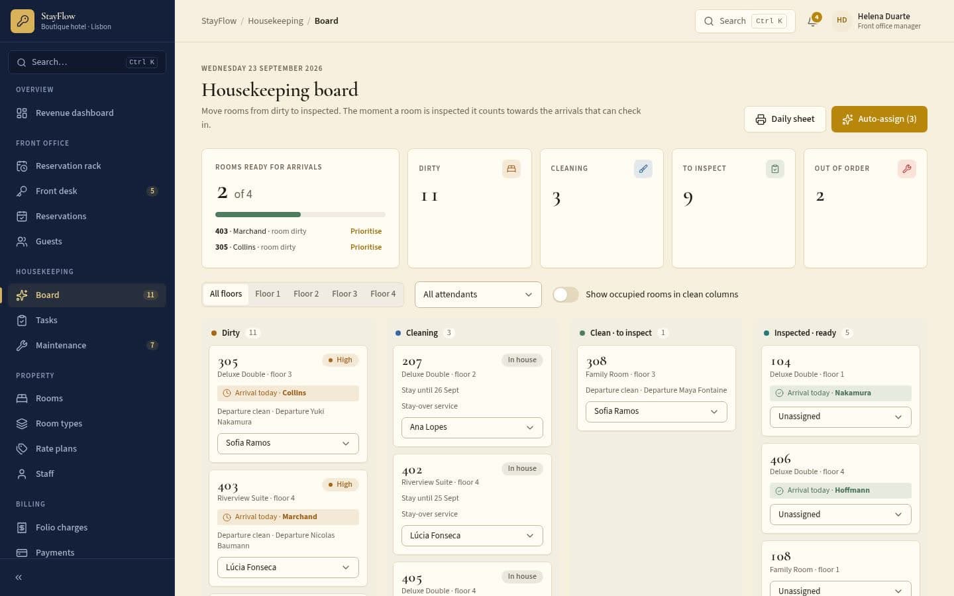Click the Dirty card bed icon
Image resolution: width=954 pixels, height=596 pixels.
coord(511,169)
